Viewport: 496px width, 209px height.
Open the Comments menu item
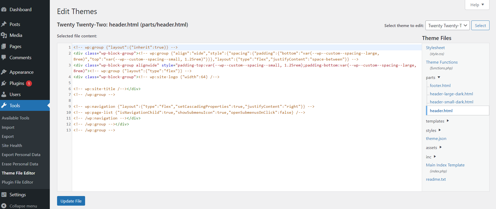pyautogui.click(x=20, y=58)
